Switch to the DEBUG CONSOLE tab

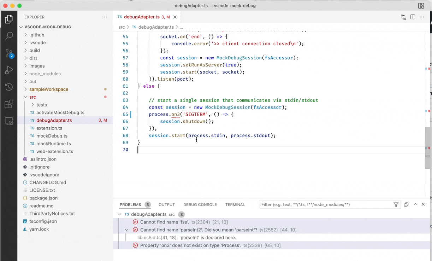coord(200,204)
